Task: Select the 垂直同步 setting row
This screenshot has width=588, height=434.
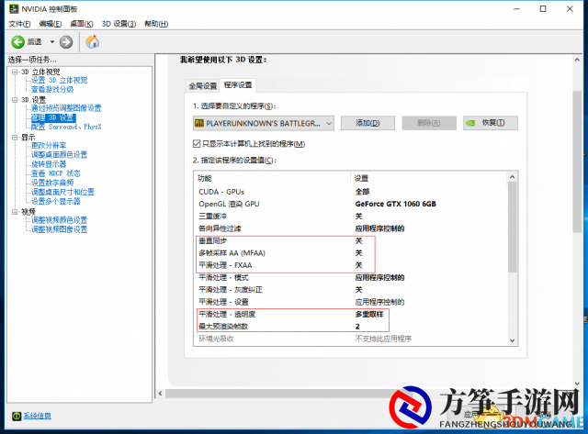Action: 351,240
